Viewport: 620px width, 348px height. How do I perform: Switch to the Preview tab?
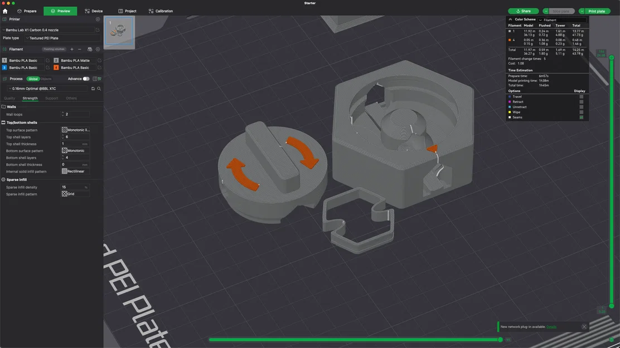point(60,11)
